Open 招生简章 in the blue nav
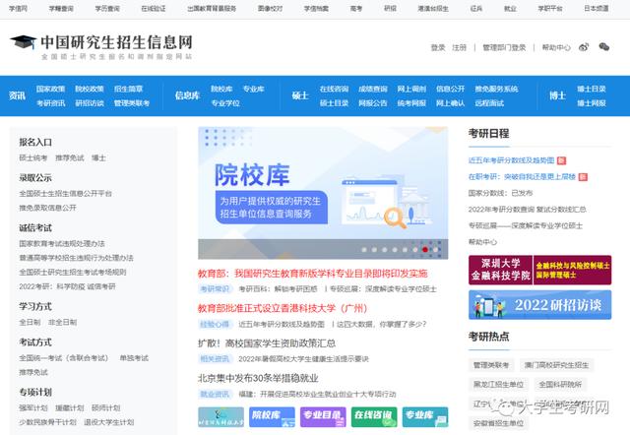630x435 pixels. coord(129,89)
